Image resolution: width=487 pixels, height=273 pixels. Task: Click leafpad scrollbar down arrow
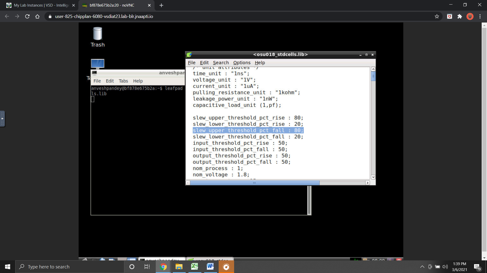tap(373, 177)
